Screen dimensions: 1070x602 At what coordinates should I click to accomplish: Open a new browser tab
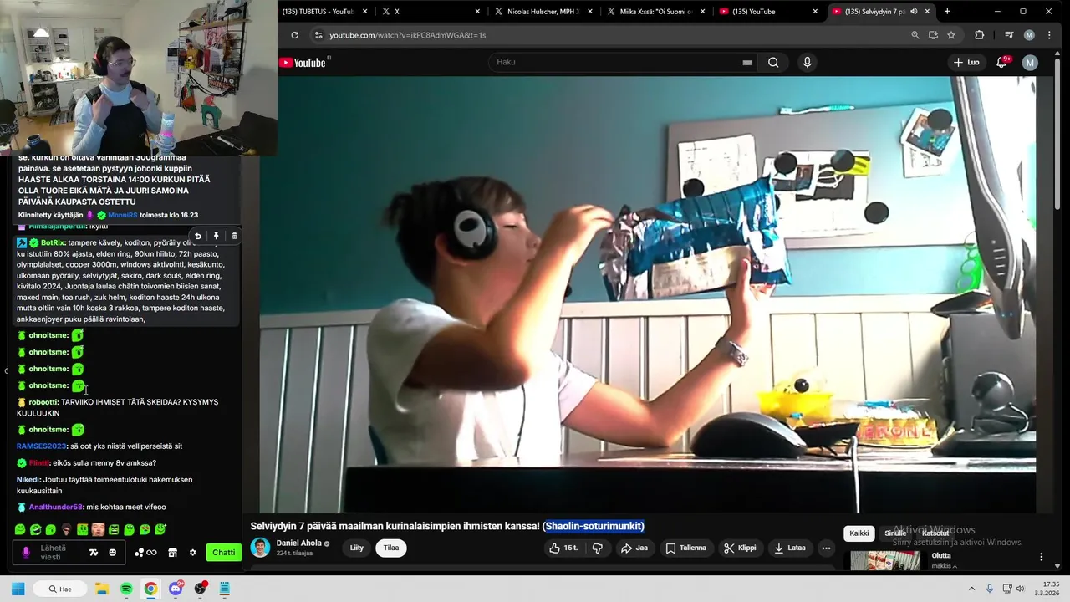(x=947, y=12)
